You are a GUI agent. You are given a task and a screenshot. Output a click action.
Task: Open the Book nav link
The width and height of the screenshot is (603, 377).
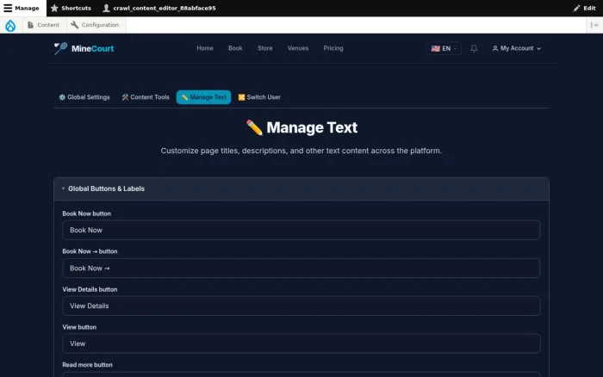tap(235, 48)
